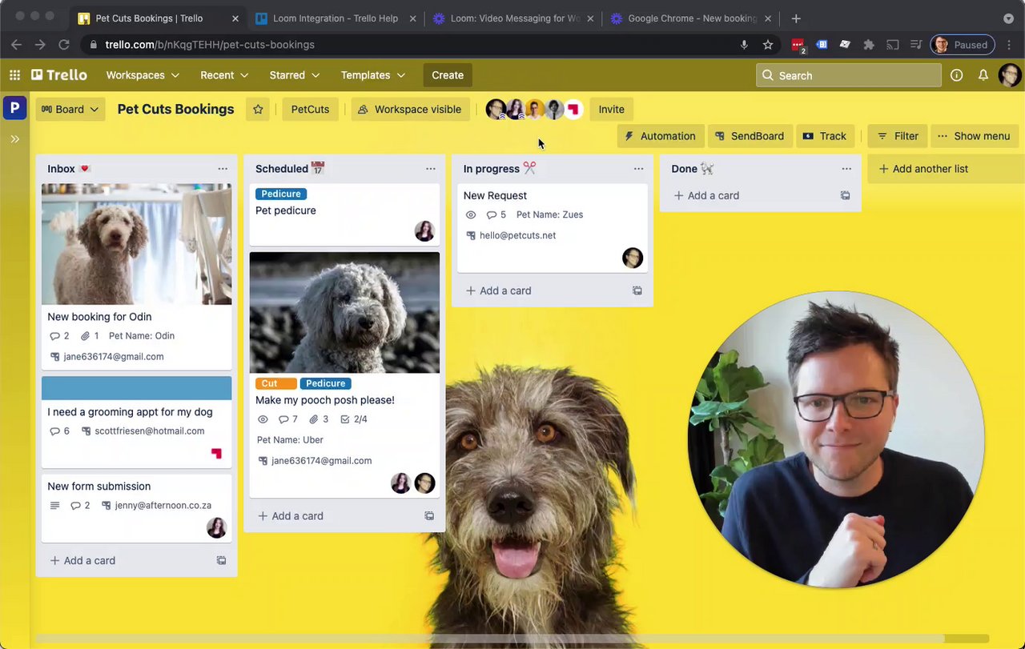Add a card to Inbox list
Image resolution: width=1025 pixels, height=649 pixels.
82,561
